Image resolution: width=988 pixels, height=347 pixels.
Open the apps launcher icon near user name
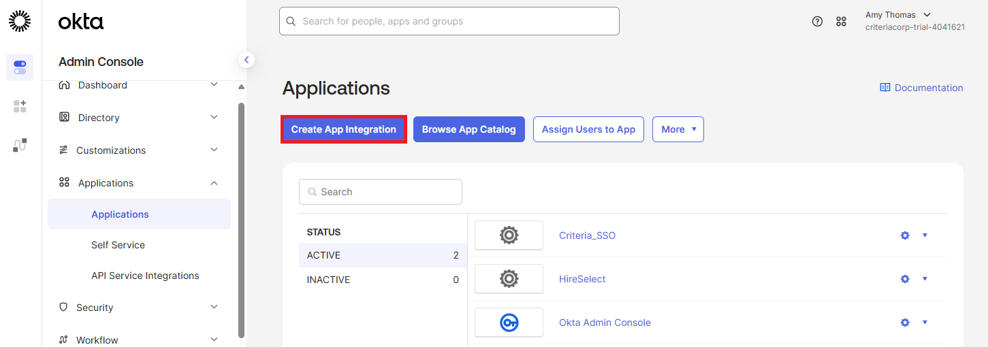tap(842, 21)
